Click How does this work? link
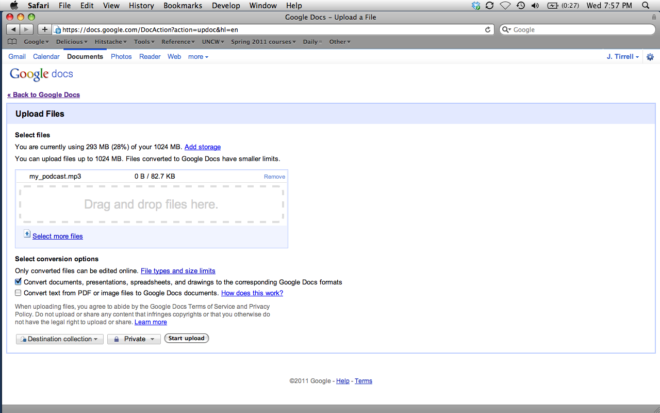The image size is (660, 413). click(252, 293)
